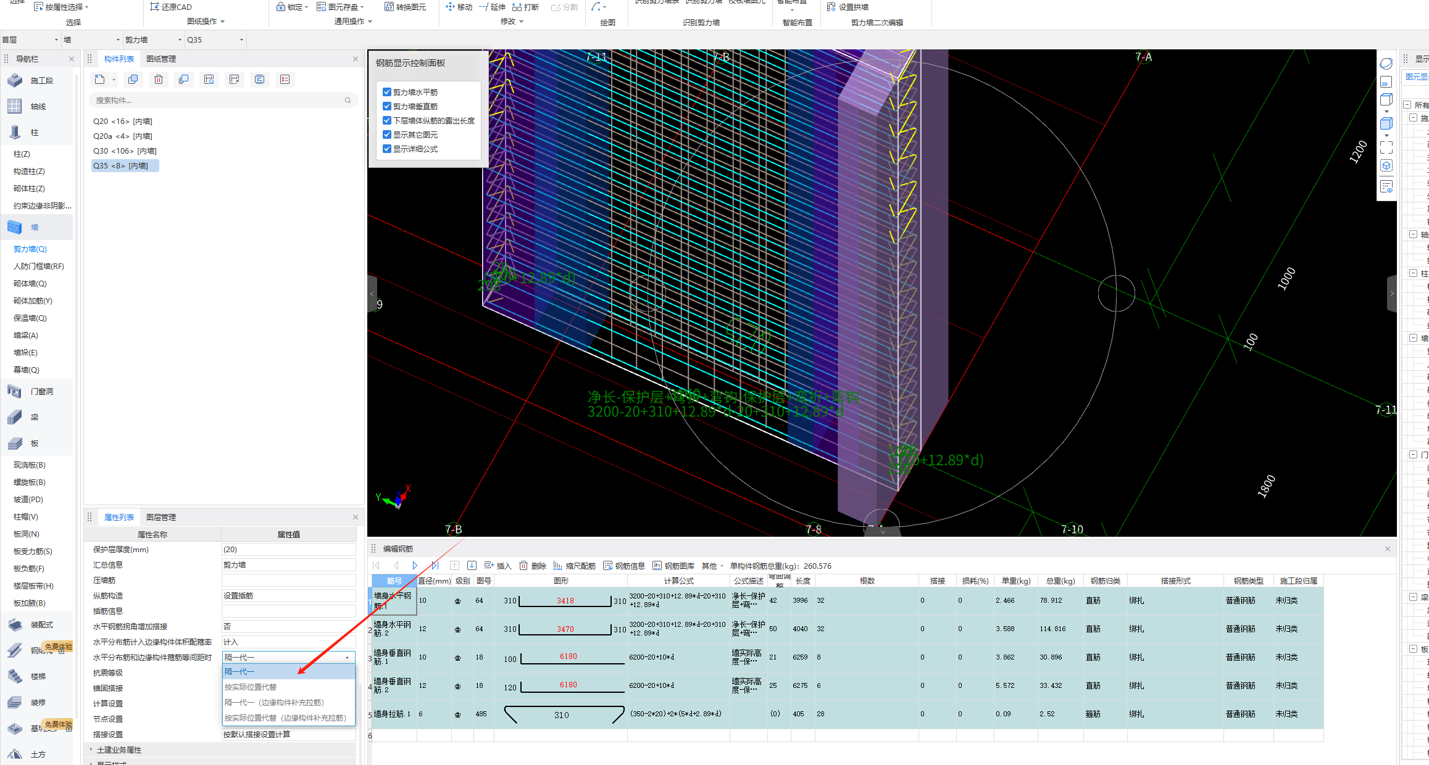Click the save component to library icon
This screenshot has width=1429, height=765.
click(x=209, y=79)
